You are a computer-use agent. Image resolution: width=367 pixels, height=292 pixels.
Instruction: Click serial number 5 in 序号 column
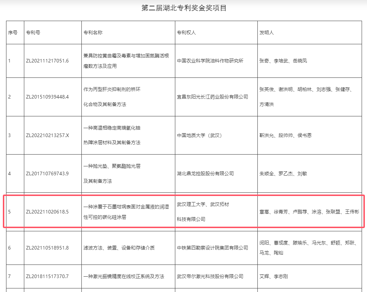point(9,212)
